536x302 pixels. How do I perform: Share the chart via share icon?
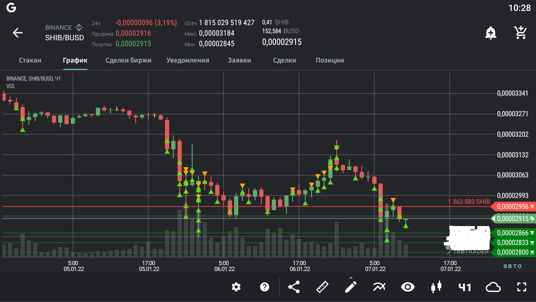[294, 287]
